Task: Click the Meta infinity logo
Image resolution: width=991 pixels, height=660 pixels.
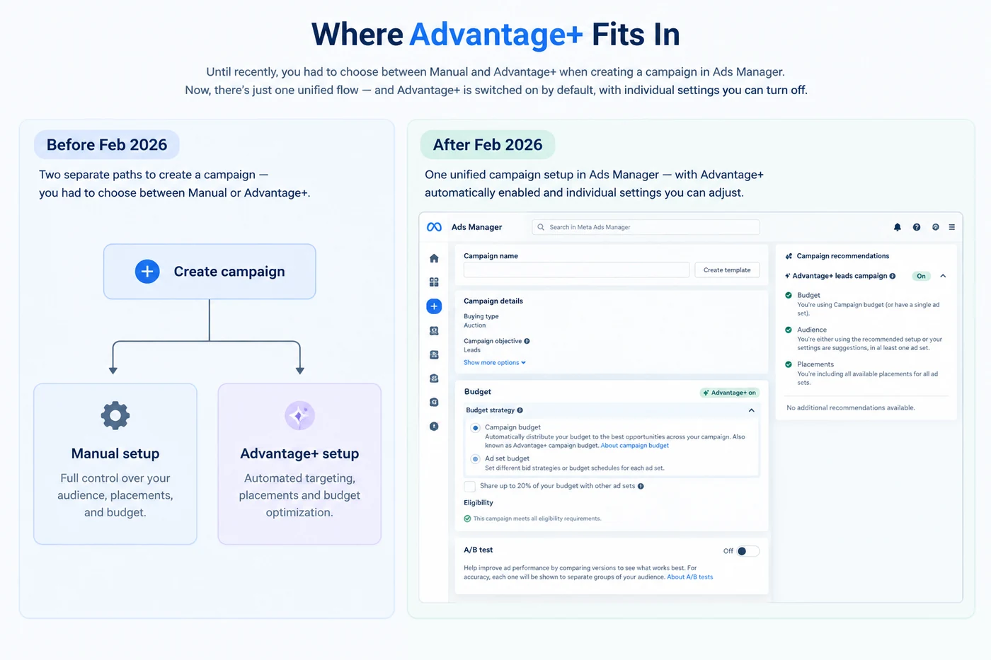Action: point(434,227)
